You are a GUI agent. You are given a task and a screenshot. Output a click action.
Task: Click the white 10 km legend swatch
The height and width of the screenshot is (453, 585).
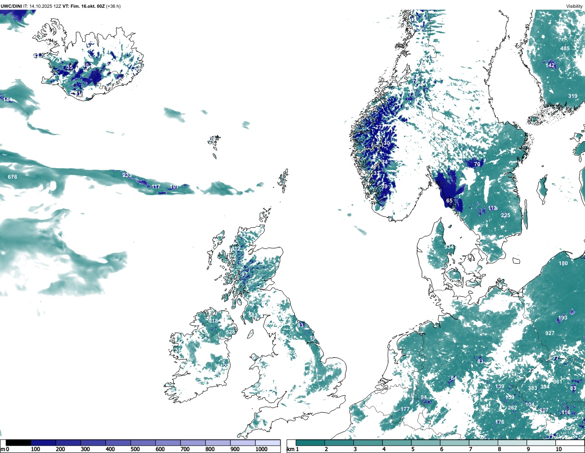570,442
